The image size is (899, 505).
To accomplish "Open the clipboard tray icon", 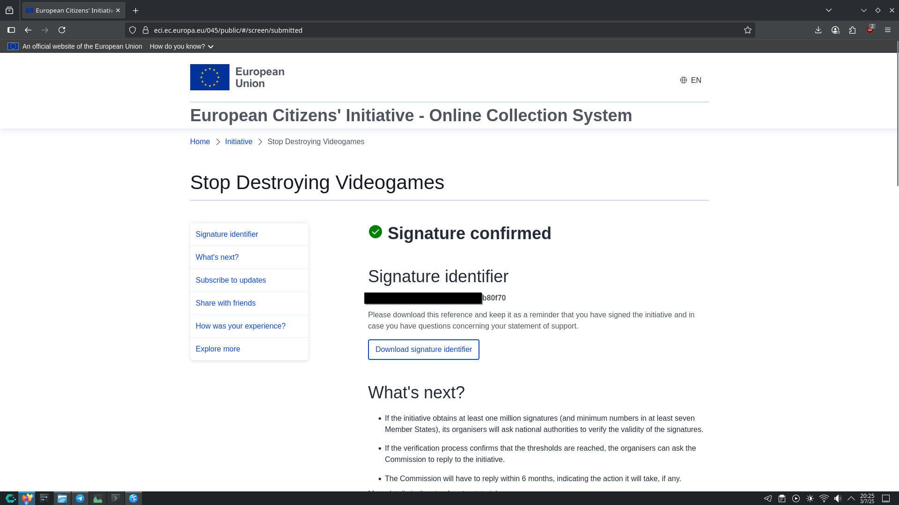I will pos(782,498).
